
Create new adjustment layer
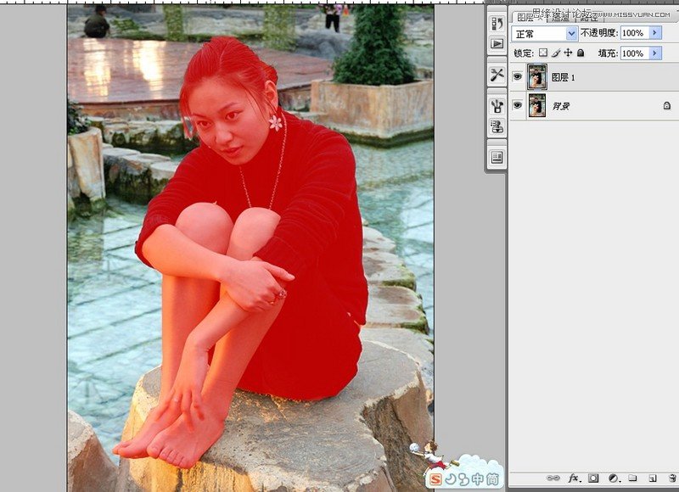pos(613,478)
